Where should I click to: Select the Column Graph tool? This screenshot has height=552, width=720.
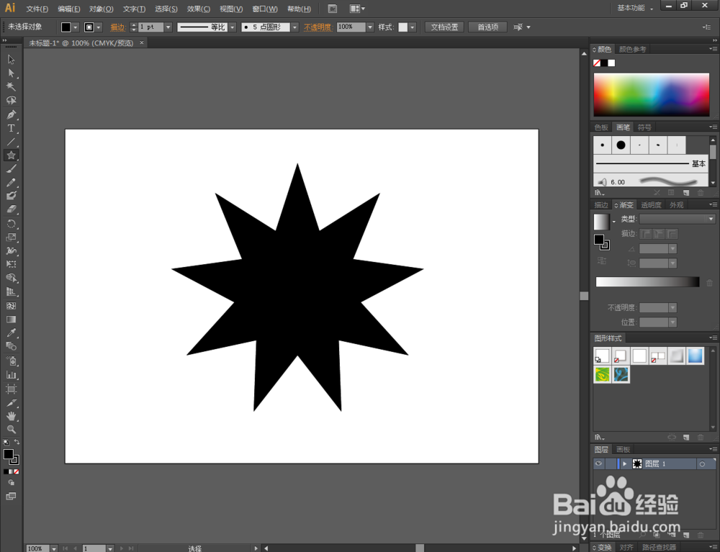point(11,375)
